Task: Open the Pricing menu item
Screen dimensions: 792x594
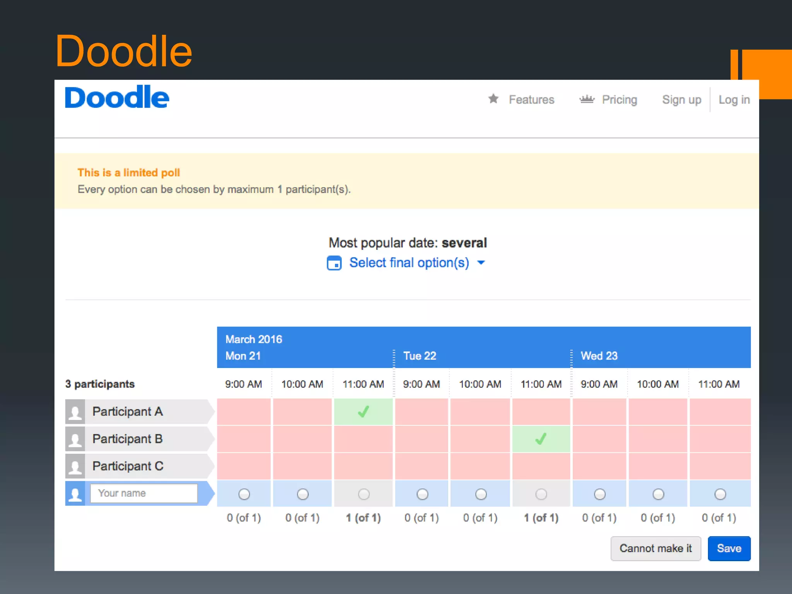Action: click(619, 99)
